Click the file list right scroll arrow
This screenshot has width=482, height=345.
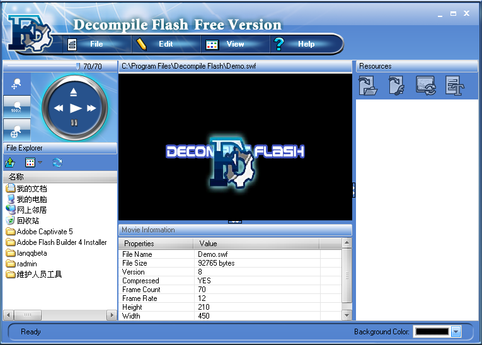tap(112, 315)
